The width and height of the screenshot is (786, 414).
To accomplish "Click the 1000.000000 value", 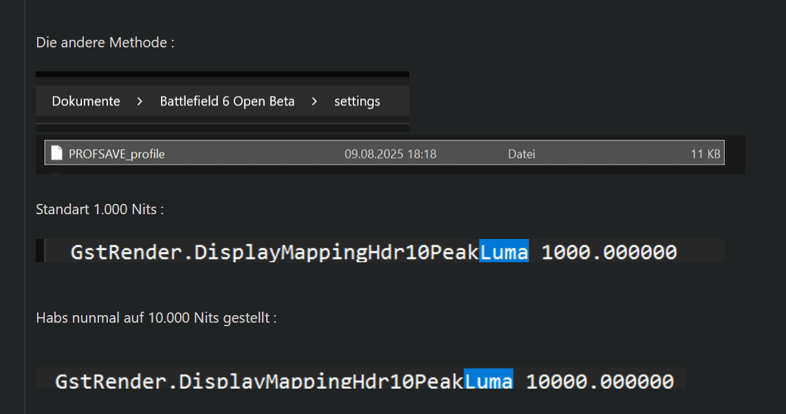I will (x=609, y=252).
